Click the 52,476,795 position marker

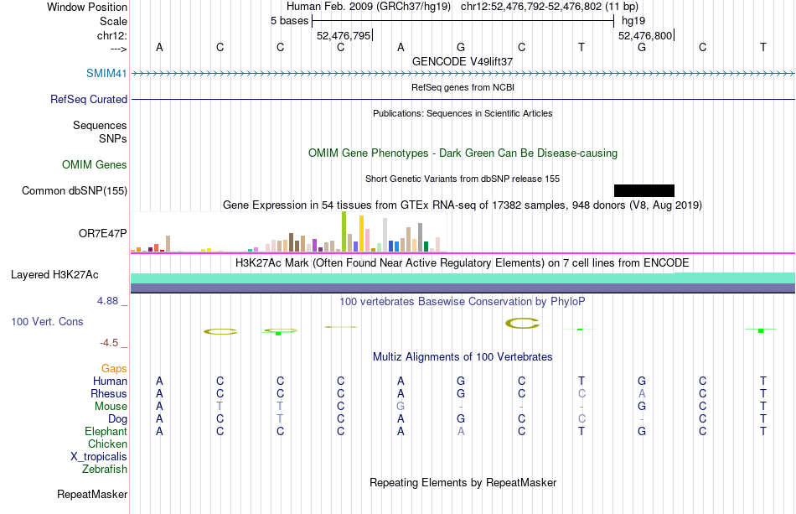pos(344,35)
